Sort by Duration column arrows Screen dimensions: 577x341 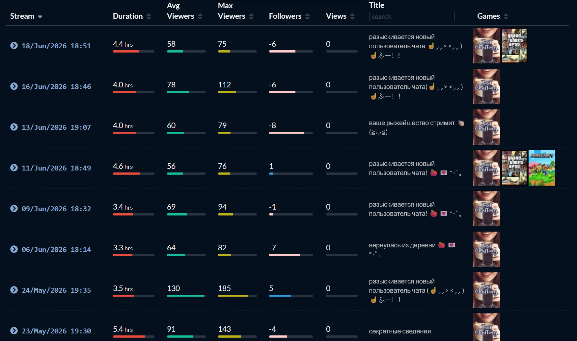149,16
